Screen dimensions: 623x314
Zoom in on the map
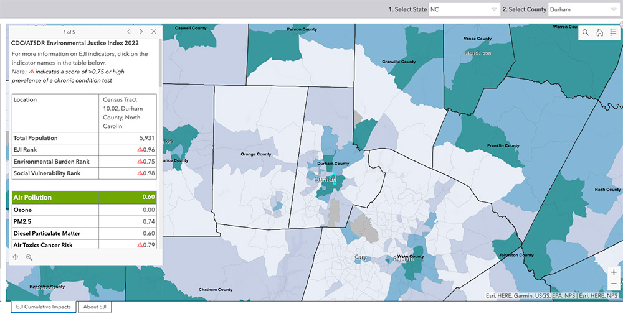click(x=614, y=272)
